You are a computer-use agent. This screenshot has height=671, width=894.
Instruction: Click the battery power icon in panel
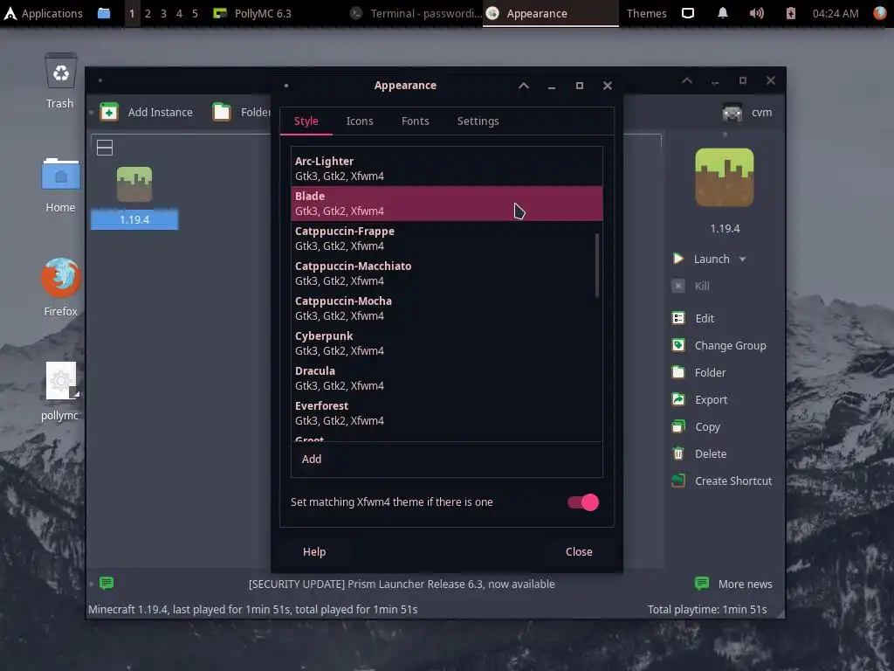click(x=790, y=13)
